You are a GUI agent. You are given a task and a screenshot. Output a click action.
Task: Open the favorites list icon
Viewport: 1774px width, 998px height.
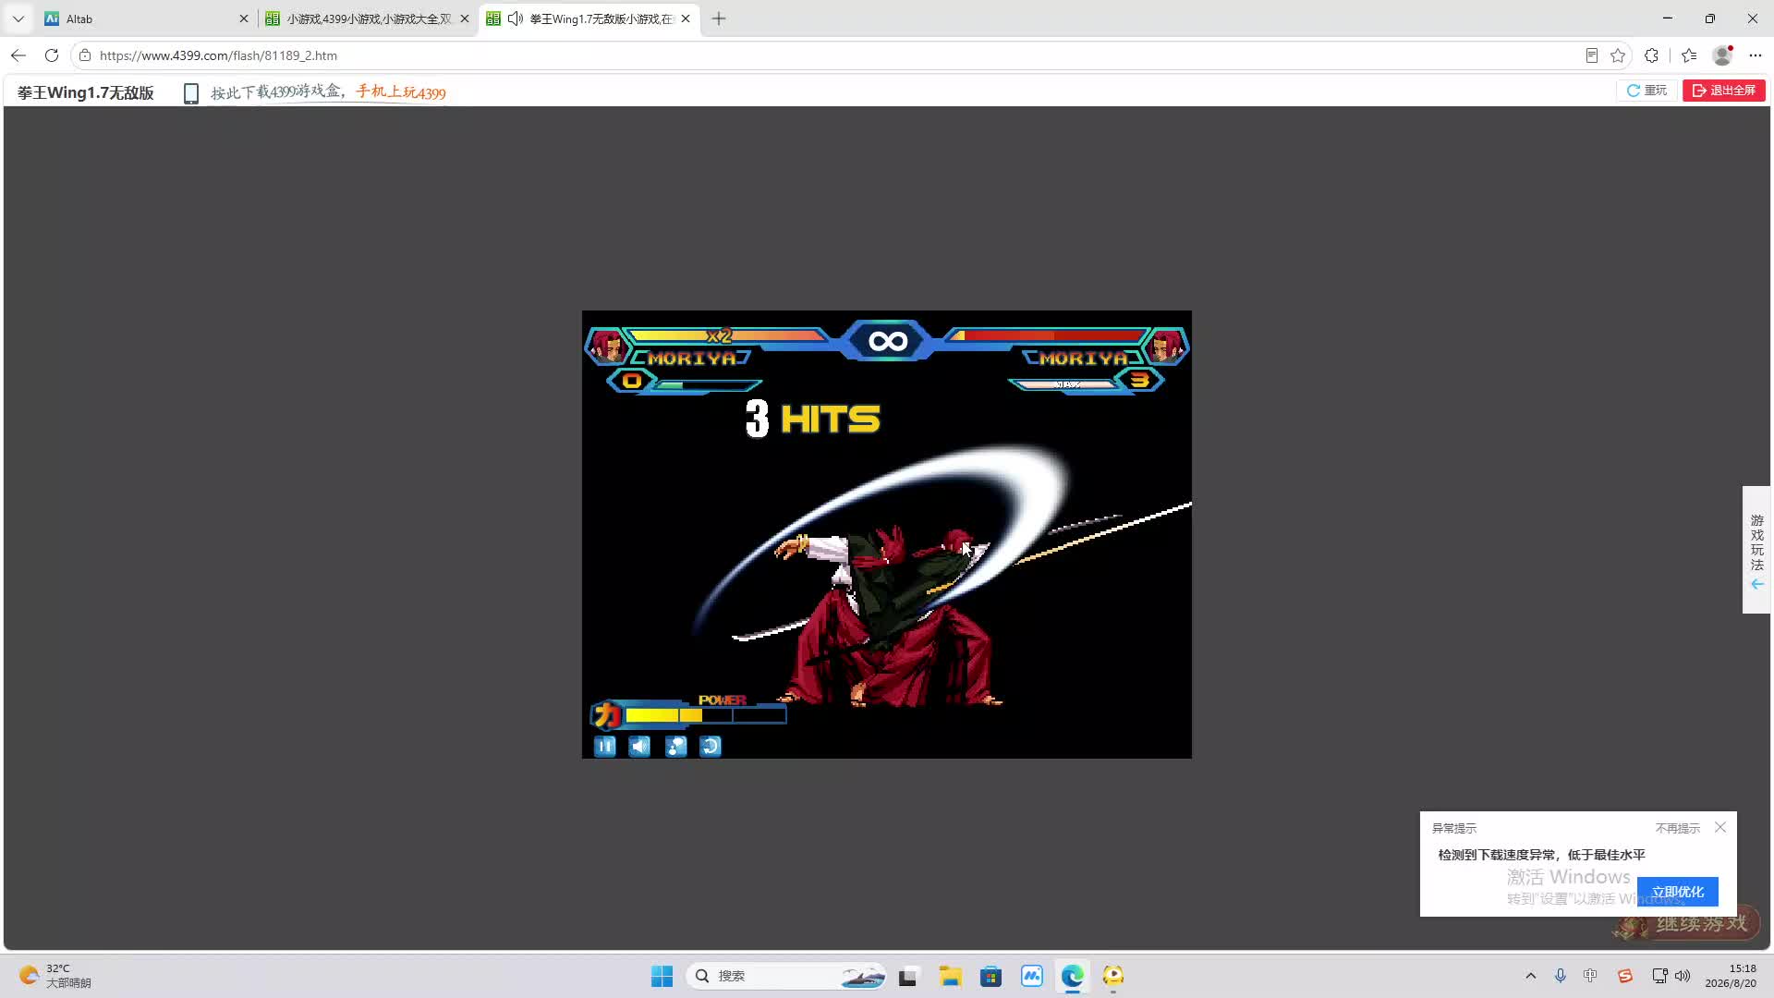[1689, 55]
